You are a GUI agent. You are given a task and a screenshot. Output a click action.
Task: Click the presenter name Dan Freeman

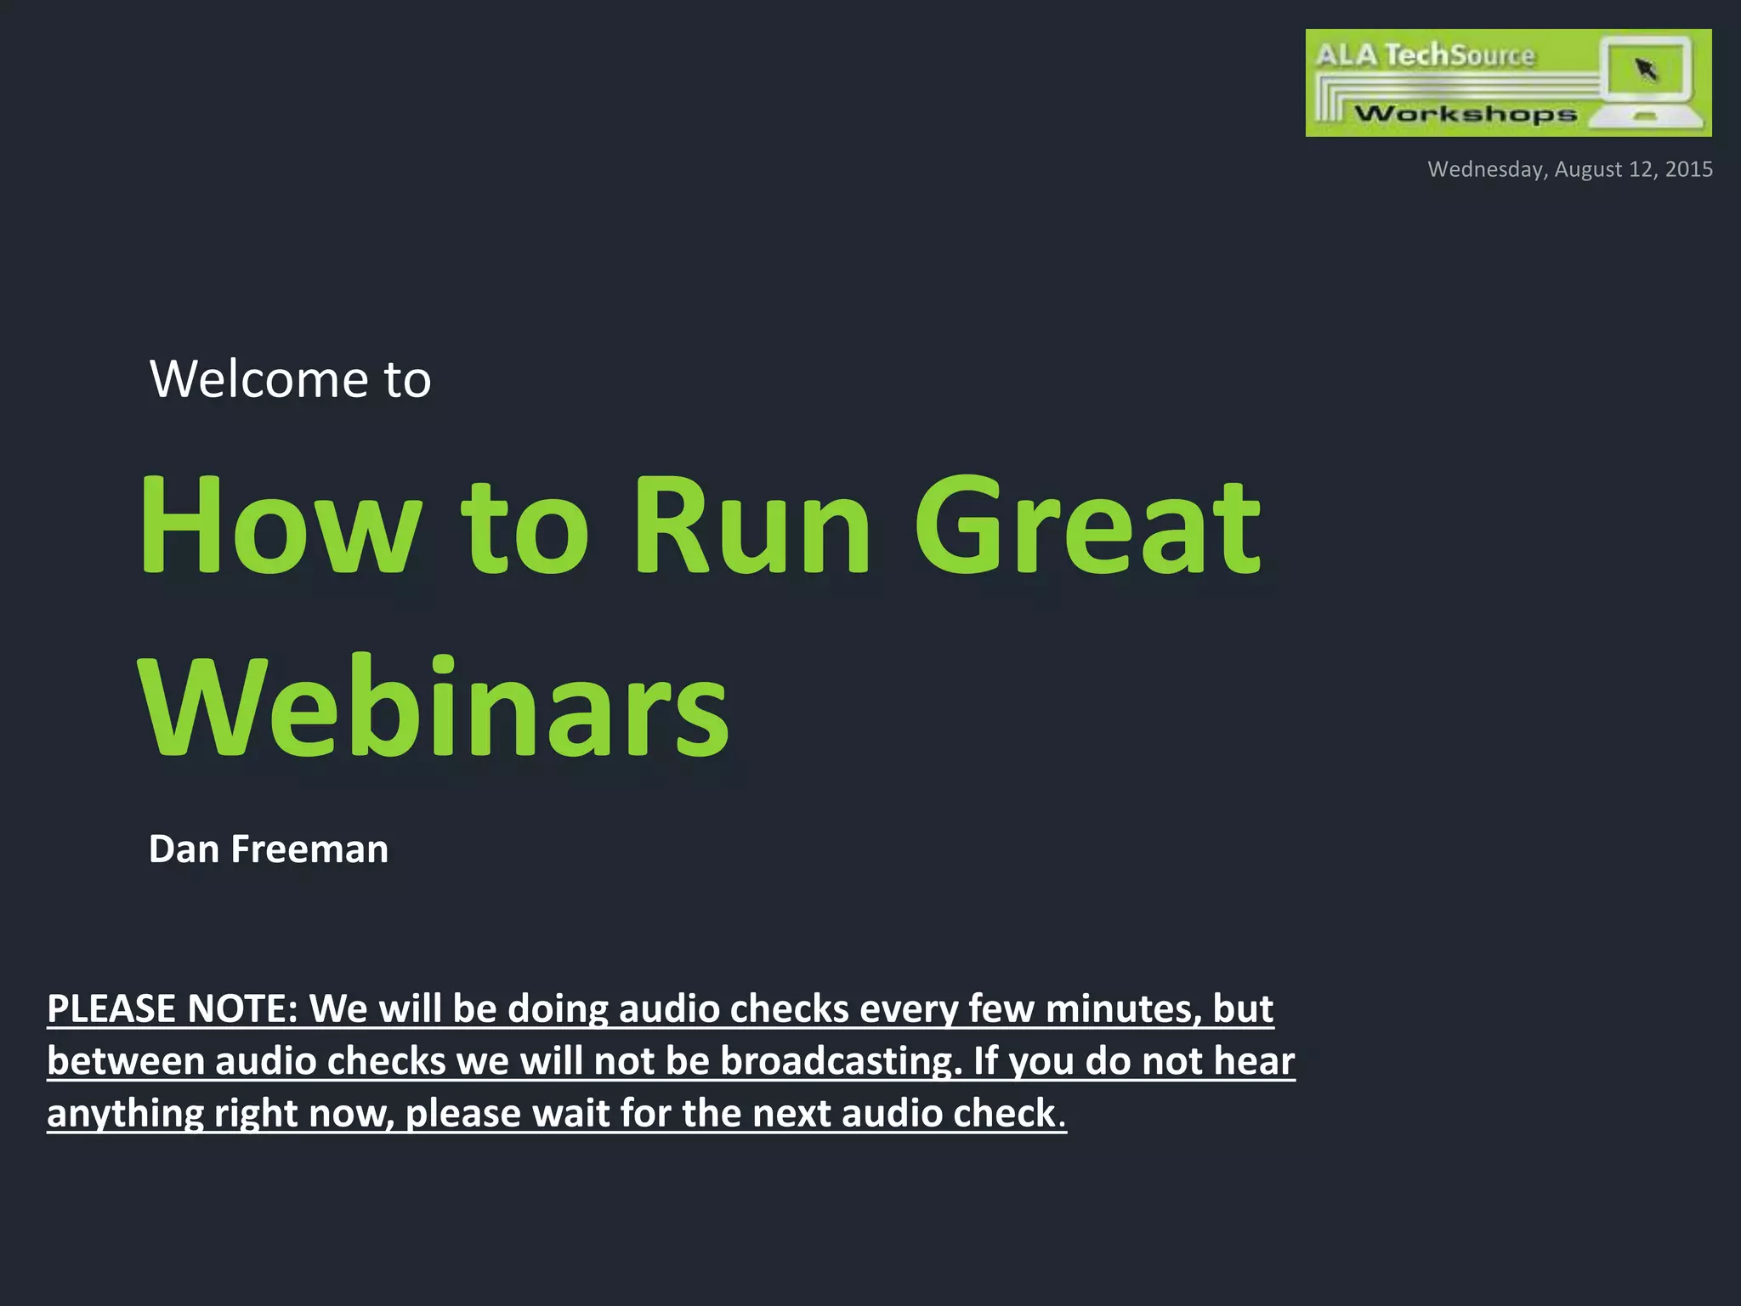point(269,849)
